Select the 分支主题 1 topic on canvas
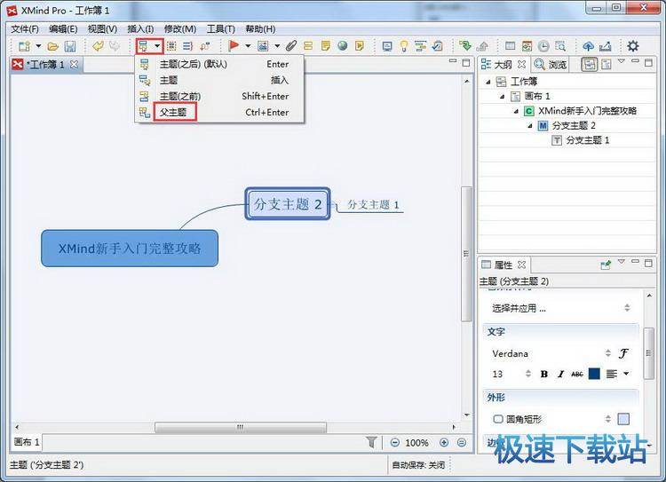The image size is (666, 482). point(373,205)
